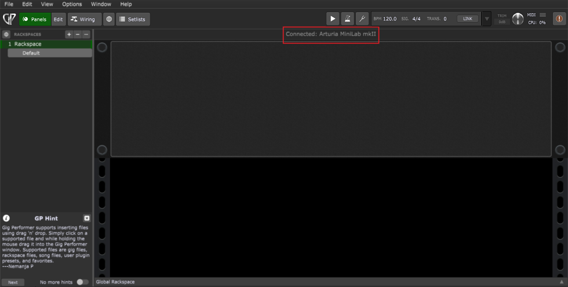Expand the transport options dropdown arrow
Image resolution: width=568 pixels, height=287 pixels.
pos(487,19)
